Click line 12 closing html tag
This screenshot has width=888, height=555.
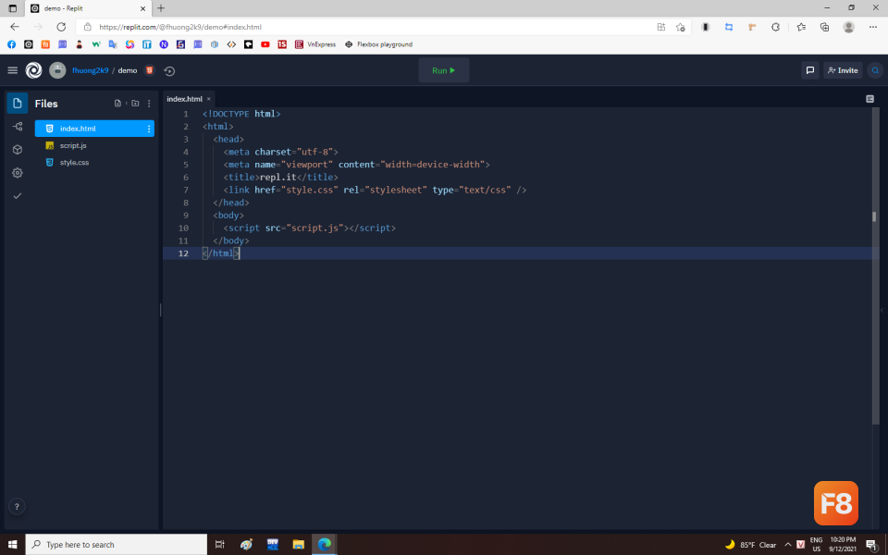click(221, 253)
